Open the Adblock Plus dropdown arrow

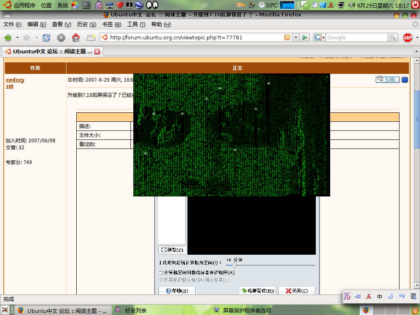click(417, 37)
